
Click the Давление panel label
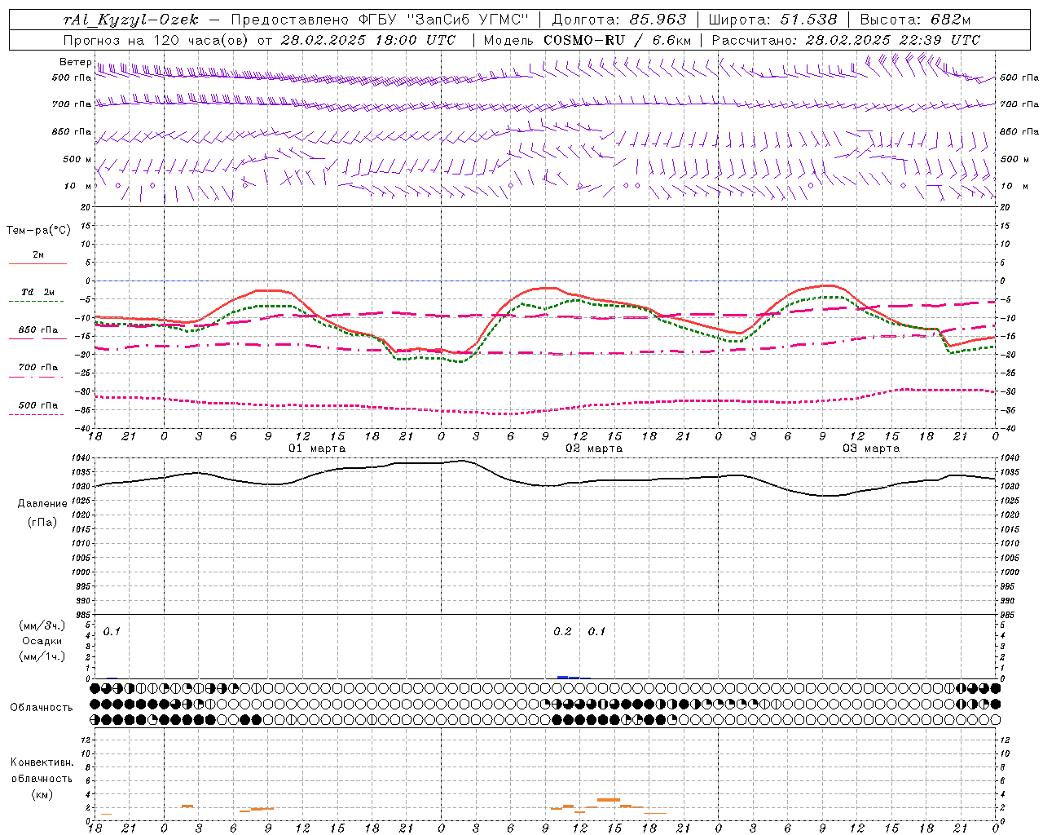tap(42, 504)
